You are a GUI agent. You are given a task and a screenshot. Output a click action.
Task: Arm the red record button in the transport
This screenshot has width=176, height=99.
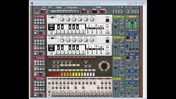76,12
